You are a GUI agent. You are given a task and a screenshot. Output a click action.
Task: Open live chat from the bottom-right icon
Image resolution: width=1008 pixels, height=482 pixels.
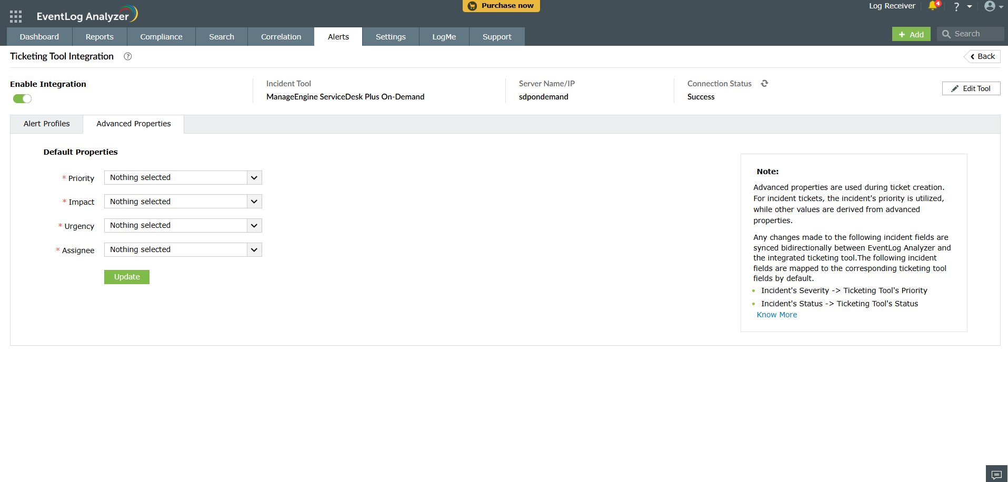[x=996, y=474]
